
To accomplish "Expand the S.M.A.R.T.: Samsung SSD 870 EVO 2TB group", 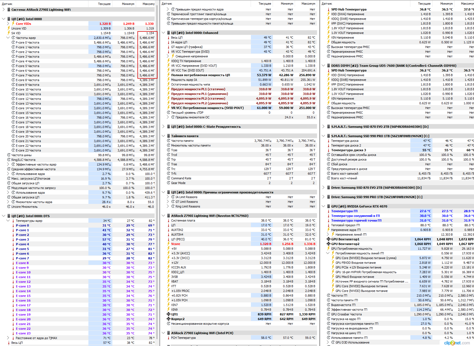I will point(323,126).
